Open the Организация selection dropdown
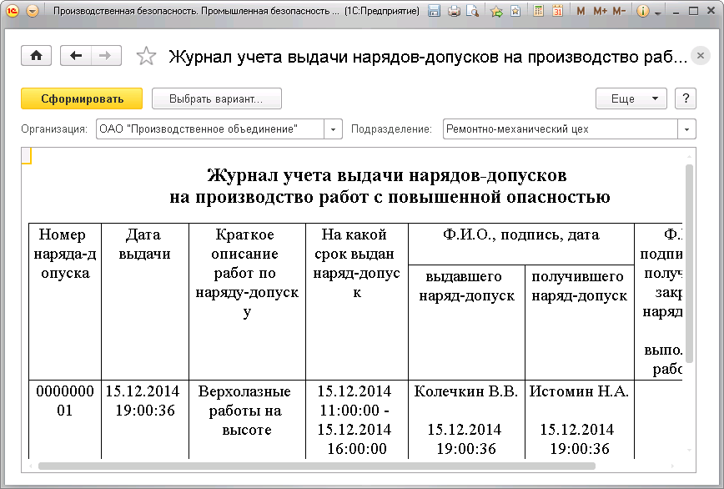The height and width of the screenshot is (489, 724). (333, 129)
